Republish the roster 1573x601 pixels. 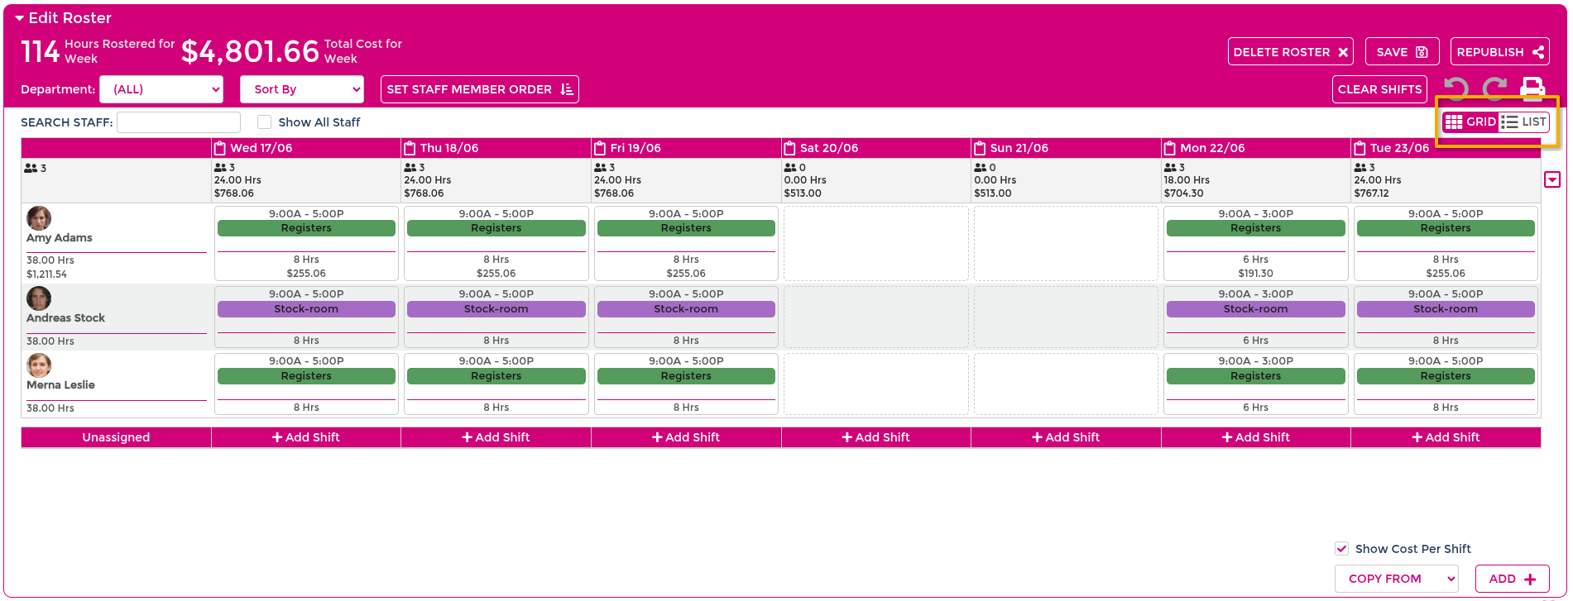[1499, 51]
